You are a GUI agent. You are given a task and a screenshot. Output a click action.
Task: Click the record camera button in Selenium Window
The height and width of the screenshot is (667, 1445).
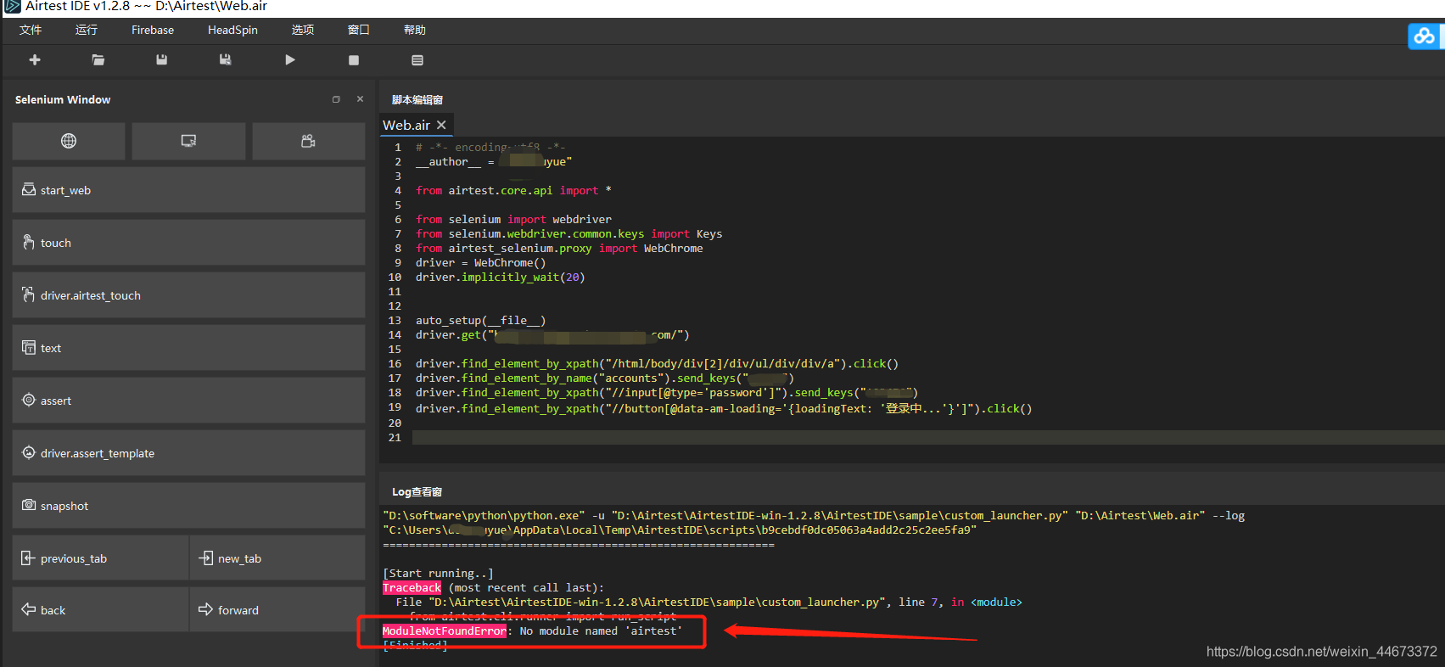point(308,141)
